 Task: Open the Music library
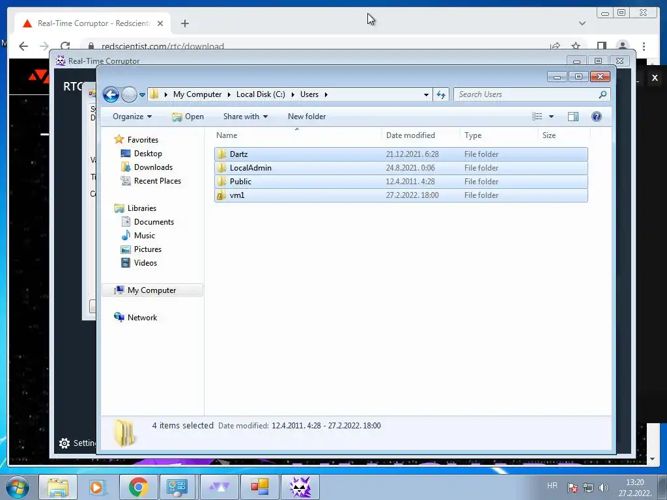(x=138, y=235)
